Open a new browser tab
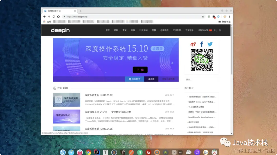Viewport: 277px width, 155px height. (x=80, y=11)
